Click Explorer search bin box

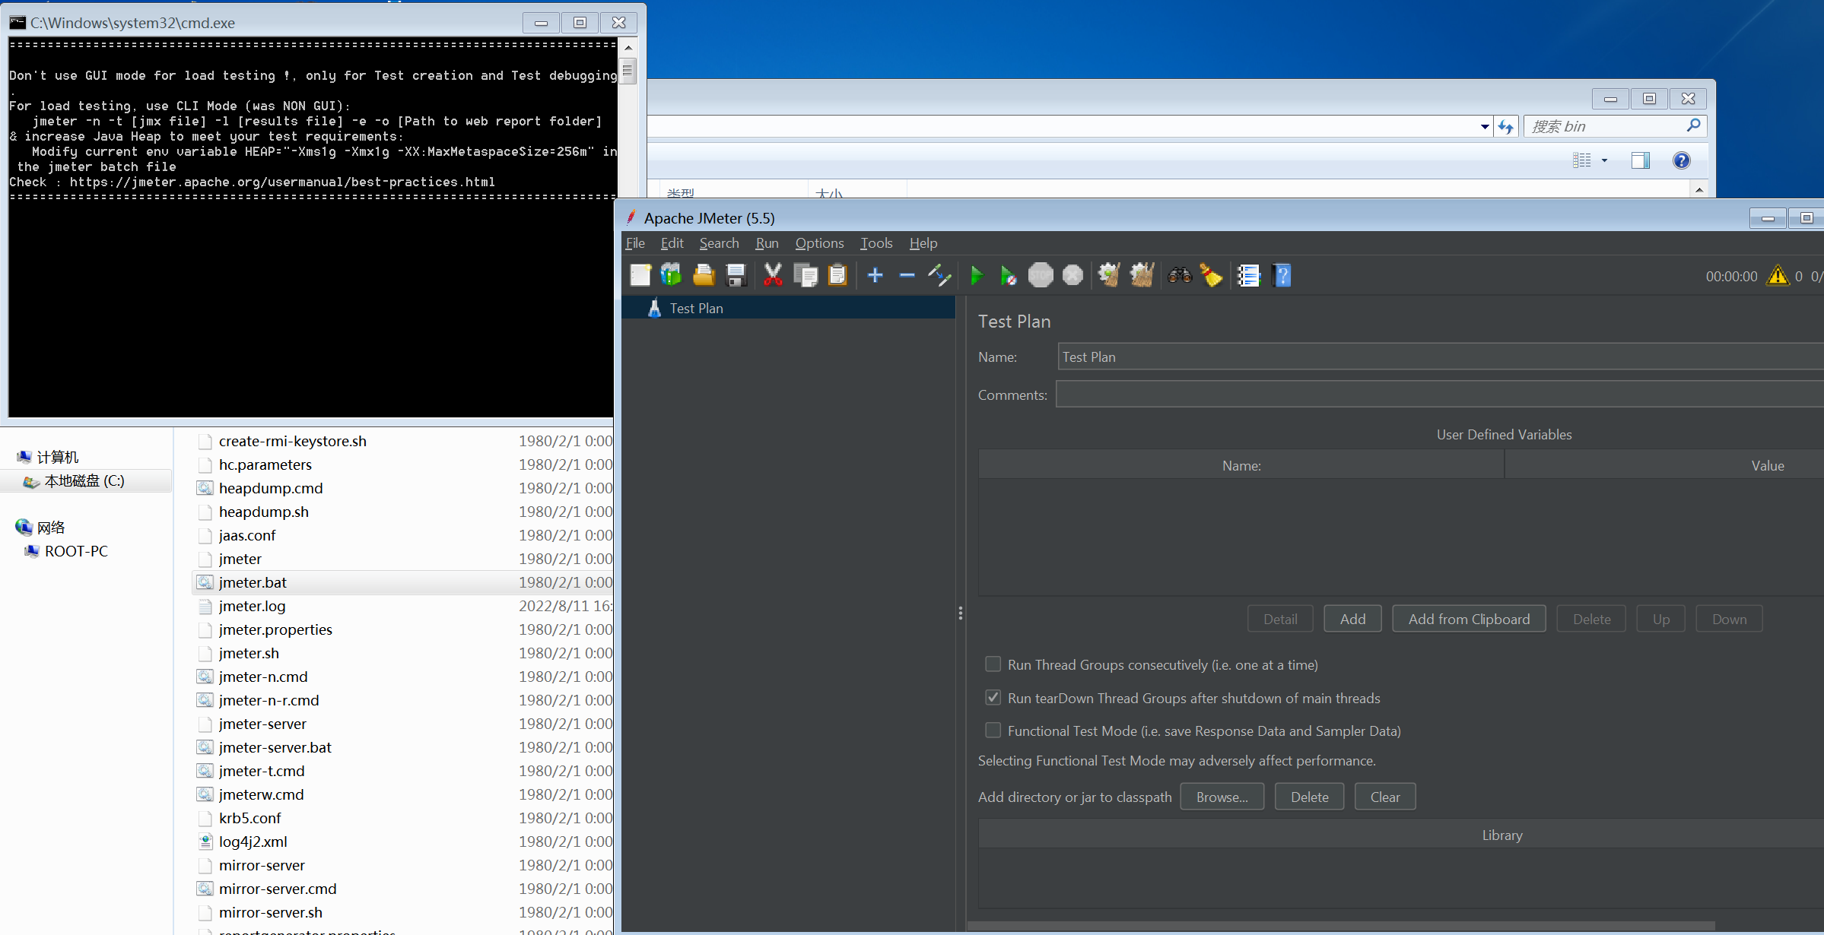point(1615,126)
